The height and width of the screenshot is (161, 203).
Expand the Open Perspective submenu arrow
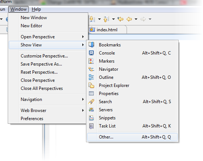click(x=83, y=37)
